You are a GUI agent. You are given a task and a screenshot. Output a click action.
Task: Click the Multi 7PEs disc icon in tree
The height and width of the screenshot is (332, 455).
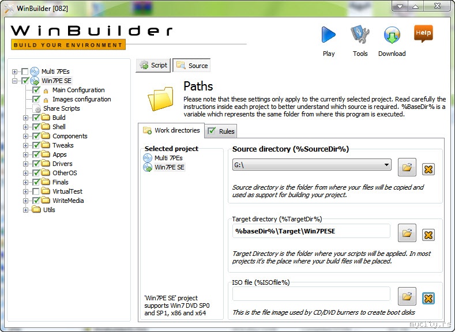point(35,71)
